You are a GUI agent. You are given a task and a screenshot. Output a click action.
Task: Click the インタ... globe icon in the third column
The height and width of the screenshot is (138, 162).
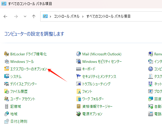pyautogui.click(x=151, y=61)
